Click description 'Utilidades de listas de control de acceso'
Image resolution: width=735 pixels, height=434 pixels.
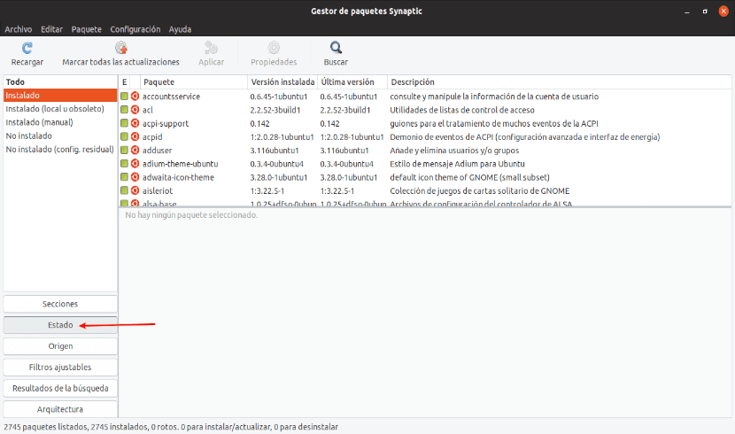pyautogui.click(x=462, y=110)
